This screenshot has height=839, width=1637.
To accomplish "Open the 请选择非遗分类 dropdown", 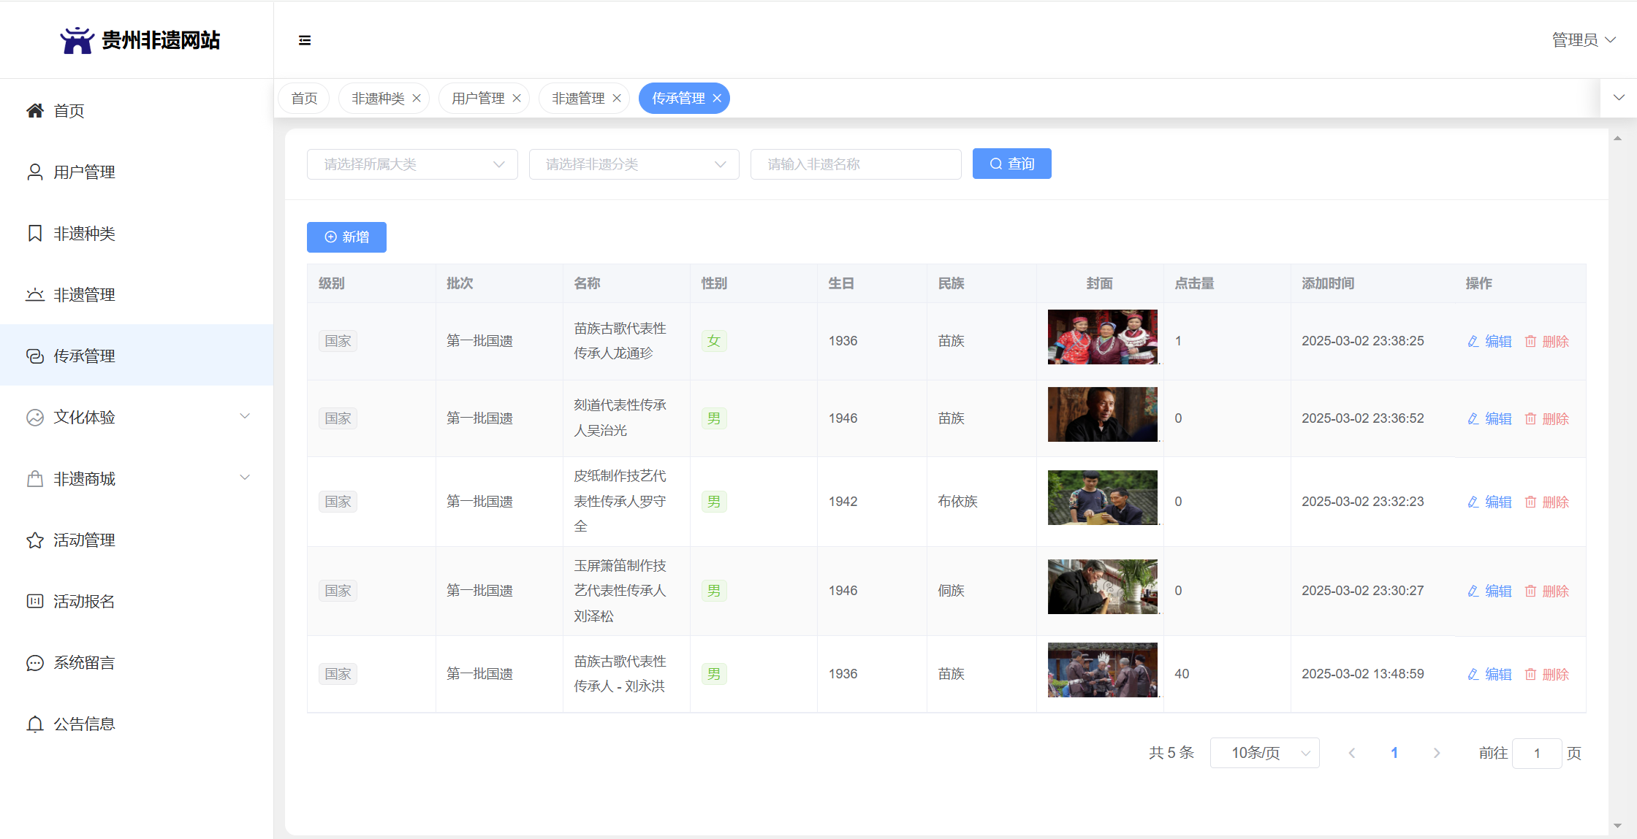I will click(634, 164).
